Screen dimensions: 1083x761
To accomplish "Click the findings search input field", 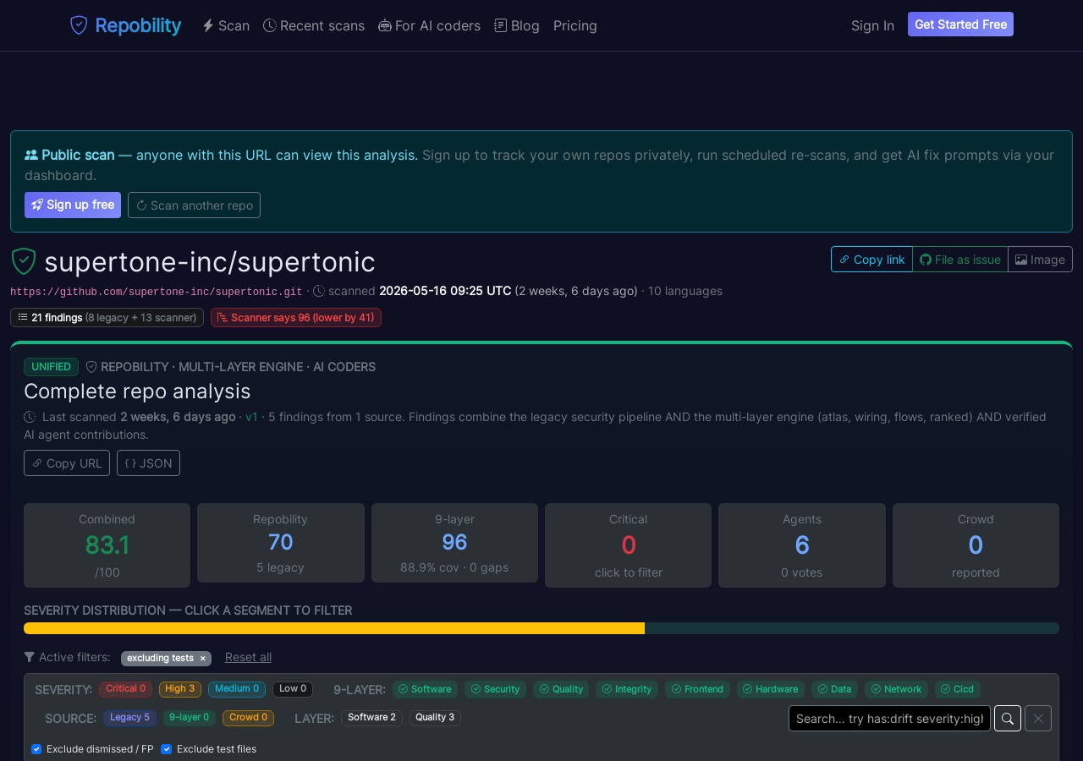I will pos(889,719).
